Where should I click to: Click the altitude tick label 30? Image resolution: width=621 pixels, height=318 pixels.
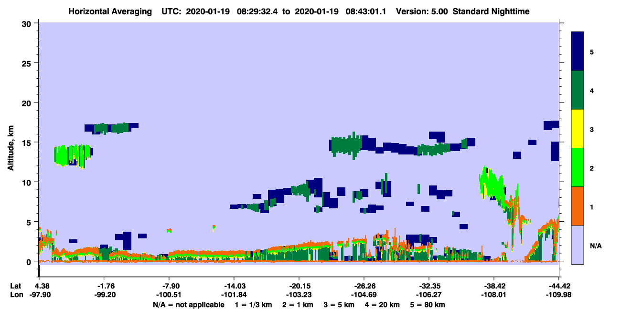click(28, 23)
